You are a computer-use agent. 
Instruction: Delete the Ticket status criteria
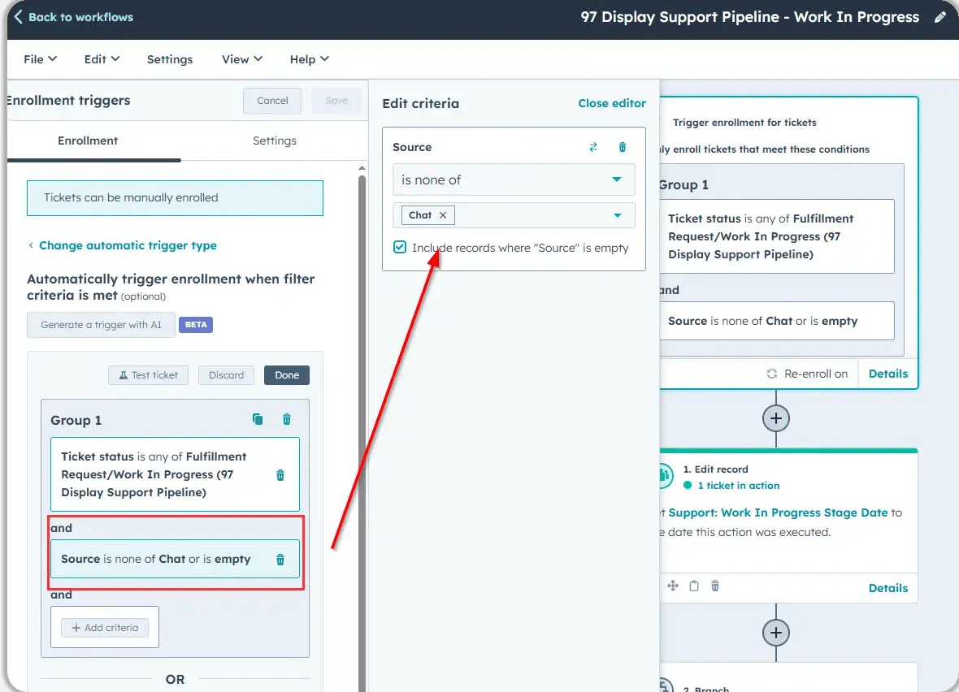(280, 474)
